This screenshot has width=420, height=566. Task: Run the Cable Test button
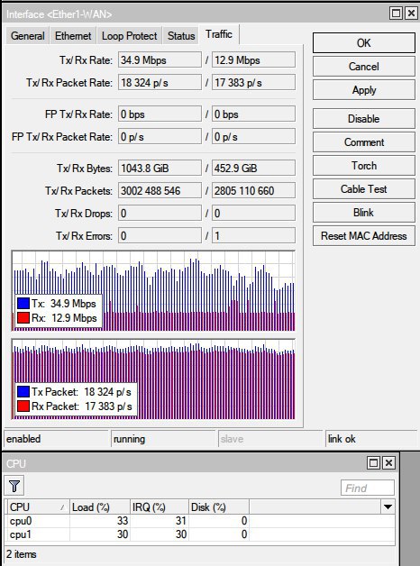pyautogui.click(x=364, y=189)
